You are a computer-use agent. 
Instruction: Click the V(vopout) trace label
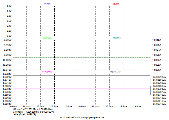47,72
